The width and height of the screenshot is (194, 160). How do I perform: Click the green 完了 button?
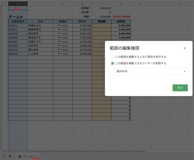pyautogui.click(x=180, y=88)
